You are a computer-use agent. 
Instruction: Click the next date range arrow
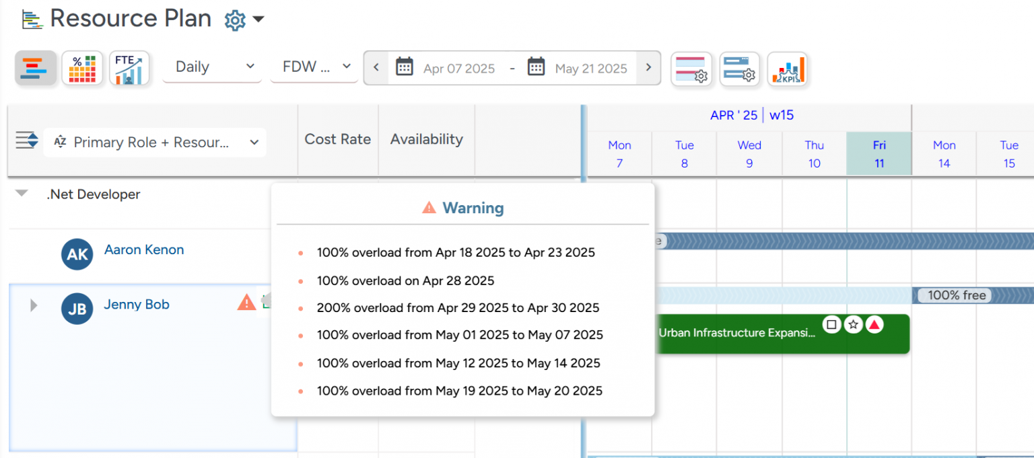(648, 67)
